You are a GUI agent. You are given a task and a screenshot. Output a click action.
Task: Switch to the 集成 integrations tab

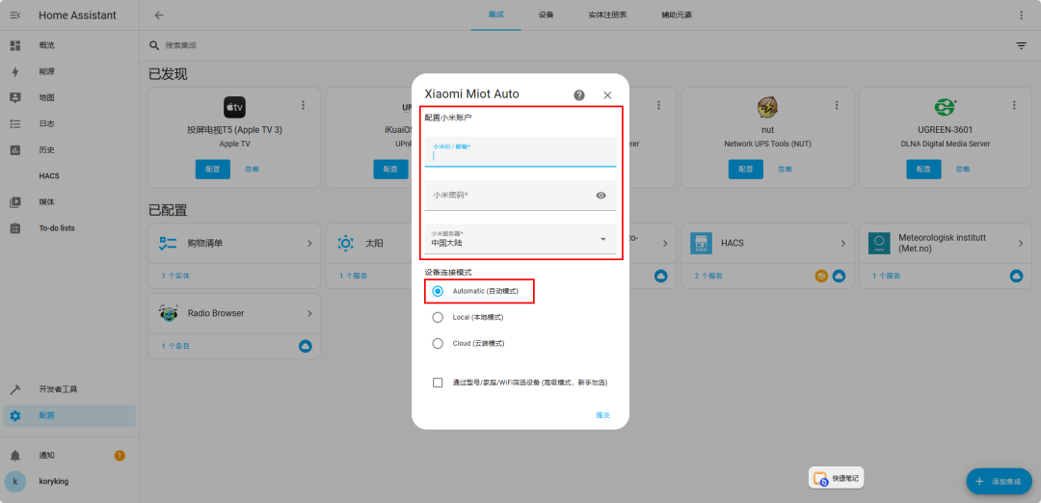[x=496, y=14]
